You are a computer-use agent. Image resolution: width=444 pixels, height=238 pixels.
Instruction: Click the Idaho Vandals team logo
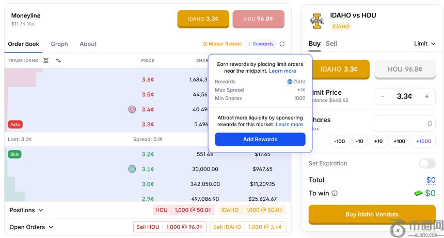[316, 21]
